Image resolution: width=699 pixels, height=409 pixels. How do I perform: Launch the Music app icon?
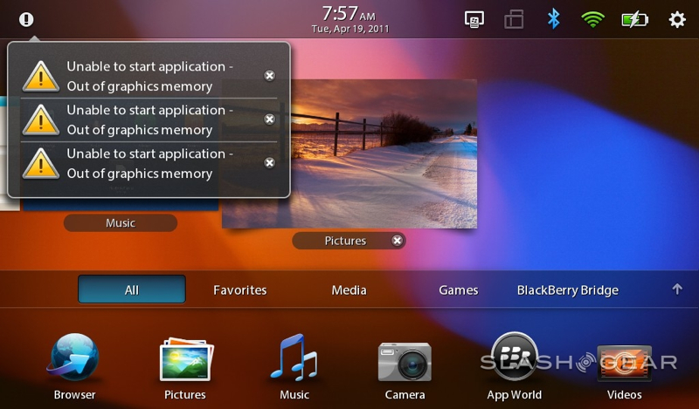294,367
